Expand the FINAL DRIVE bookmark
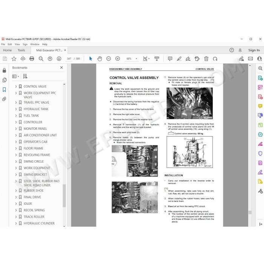Viewport: 264px width, 264px height. pos(16,197)
